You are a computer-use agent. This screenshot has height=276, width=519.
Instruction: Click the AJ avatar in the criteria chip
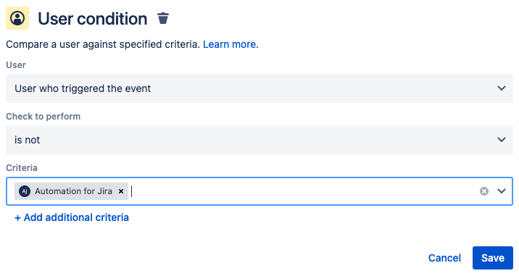tap(25, 191)
